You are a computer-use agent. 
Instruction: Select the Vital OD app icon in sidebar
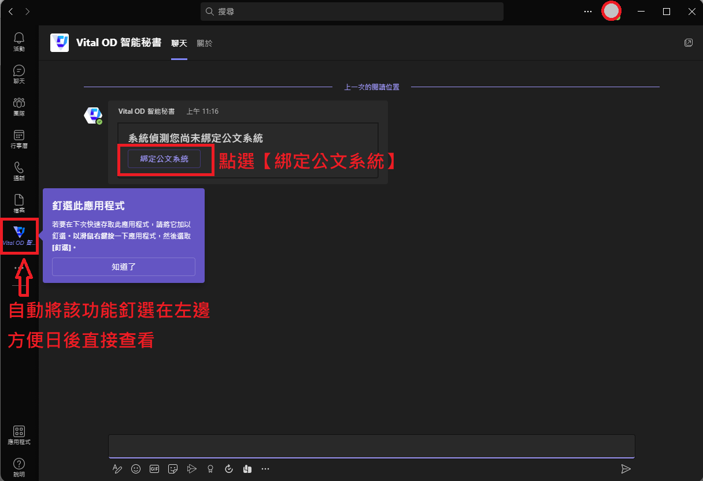coord(20,235)
